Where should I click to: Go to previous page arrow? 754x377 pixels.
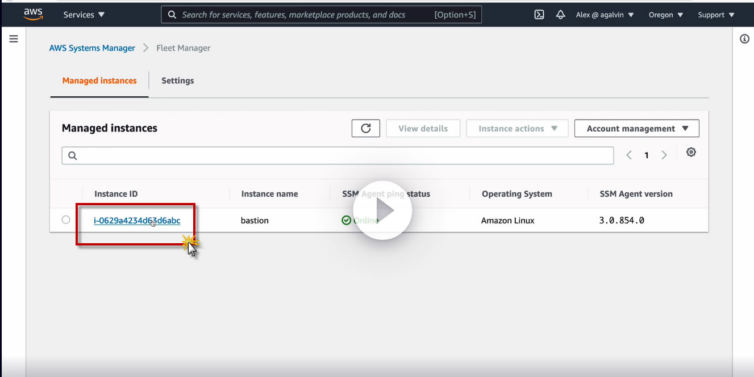[x=629, y=155]
